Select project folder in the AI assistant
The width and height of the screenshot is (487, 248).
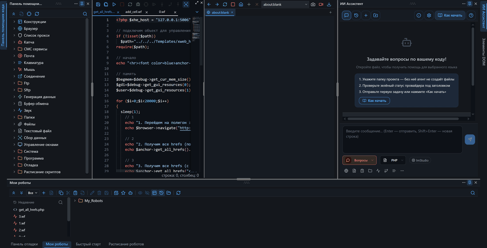(376, 15)
